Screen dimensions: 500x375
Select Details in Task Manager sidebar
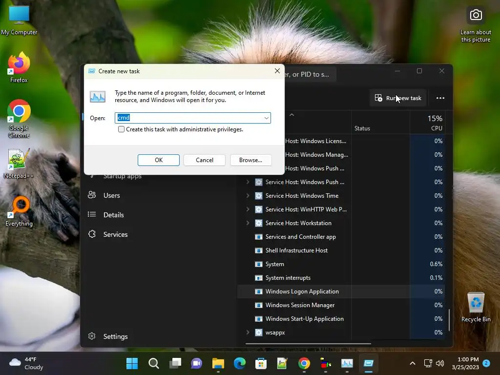coord(113,215)
